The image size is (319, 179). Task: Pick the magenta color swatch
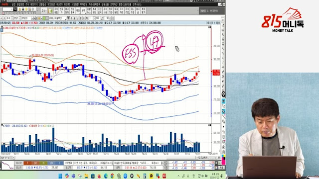pos(223,161)
